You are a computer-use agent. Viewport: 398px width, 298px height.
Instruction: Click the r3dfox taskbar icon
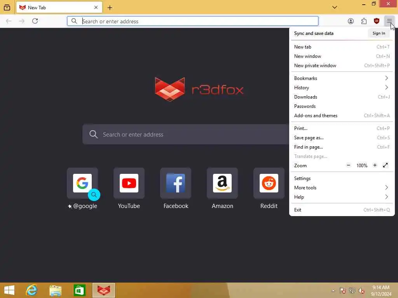(x=104, y=290)
